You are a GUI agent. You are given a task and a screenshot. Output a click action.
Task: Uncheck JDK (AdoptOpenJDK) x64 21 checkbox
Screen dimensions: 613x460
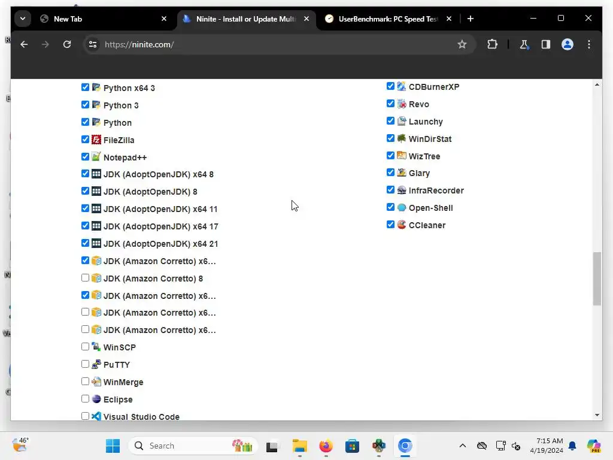[85, 243]
